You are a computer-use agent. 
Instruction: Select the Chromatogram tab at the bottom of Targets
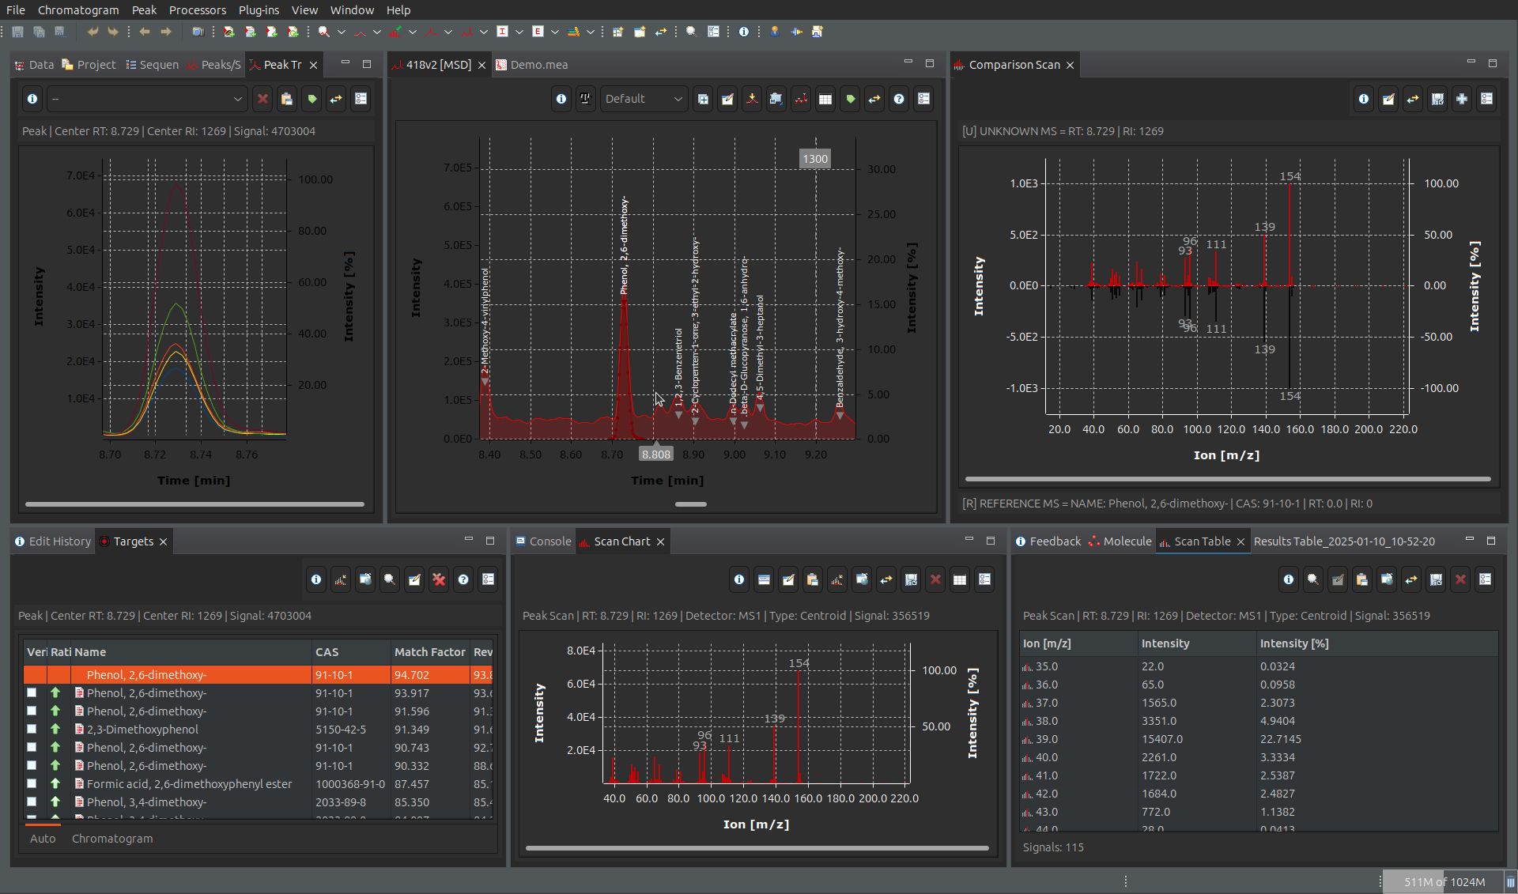click(112, 839)
